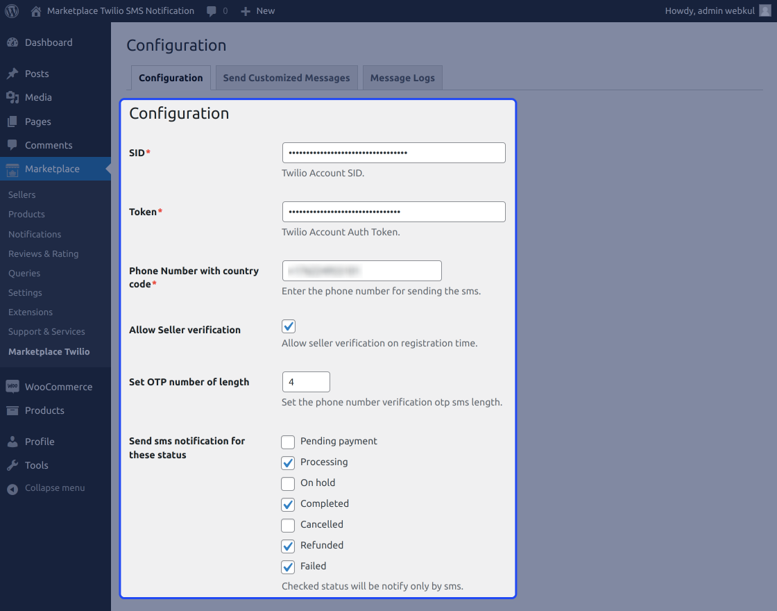Open the Configuration tab

[x=171, y=78]
